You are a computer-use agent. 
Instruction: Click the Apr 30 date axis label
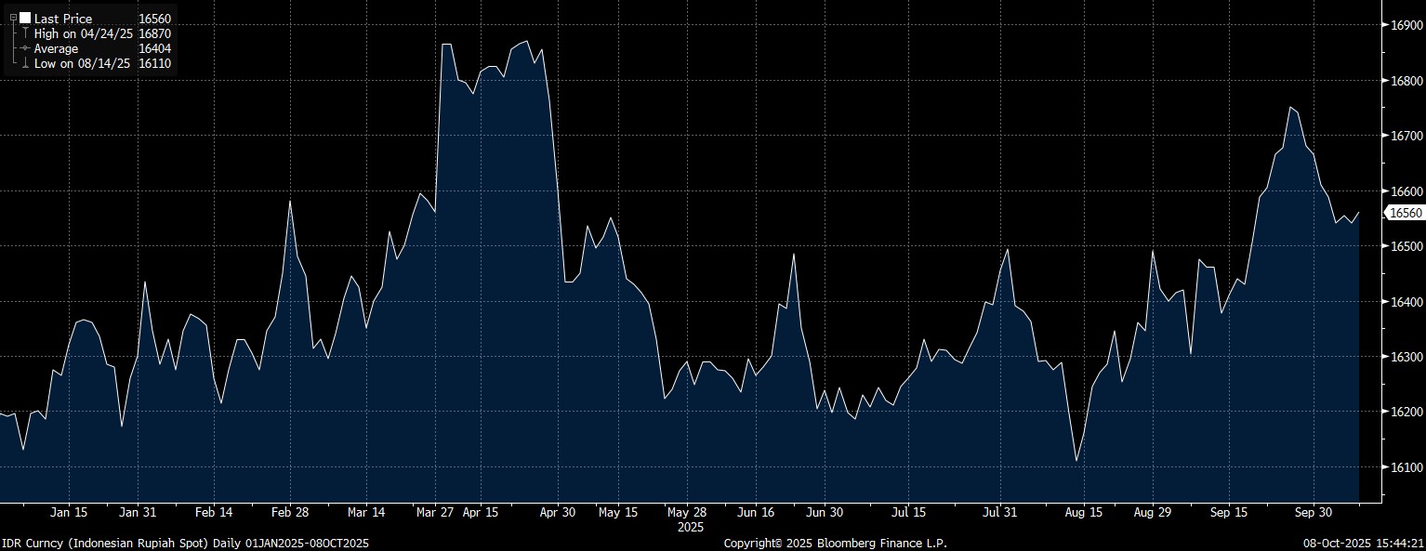pos(557,512)
